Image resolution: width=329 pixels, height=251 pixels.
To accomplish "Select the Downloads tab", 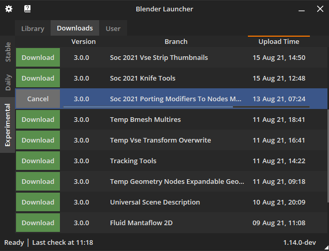I will pos(75,28).
